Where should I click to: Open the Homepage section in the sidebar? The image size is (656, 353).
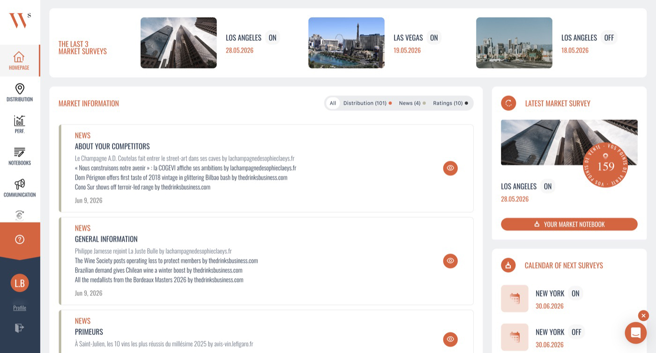19,61
